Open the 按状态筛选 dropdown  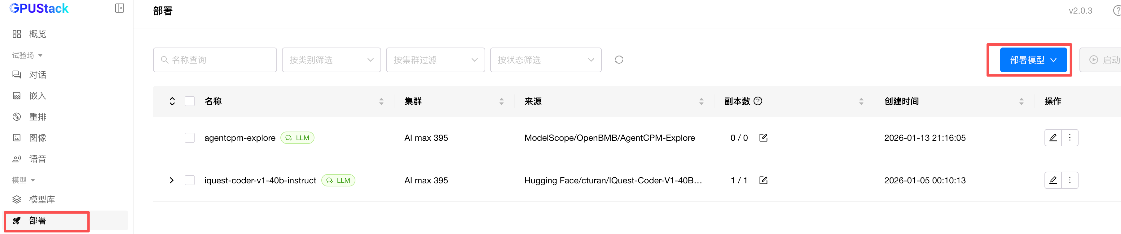545,60
